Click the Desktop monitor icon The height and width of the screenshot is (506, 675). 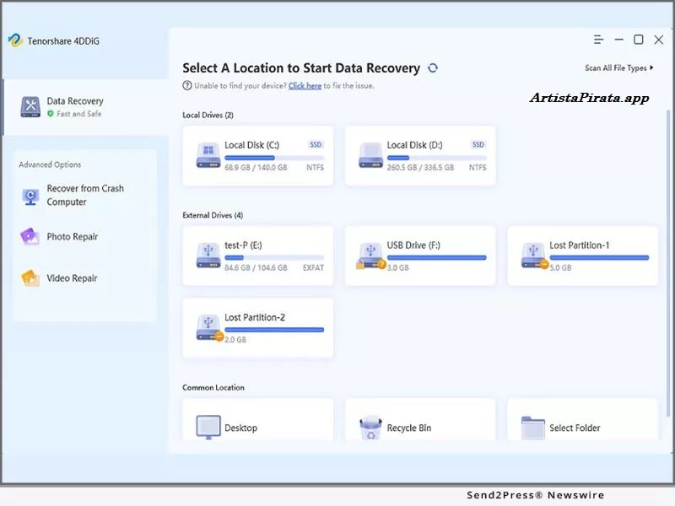(x=208, y=428)
